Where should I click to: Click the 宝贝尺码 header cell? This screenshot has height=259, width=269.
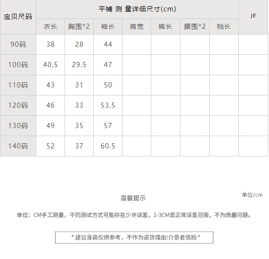click(18, 17)
